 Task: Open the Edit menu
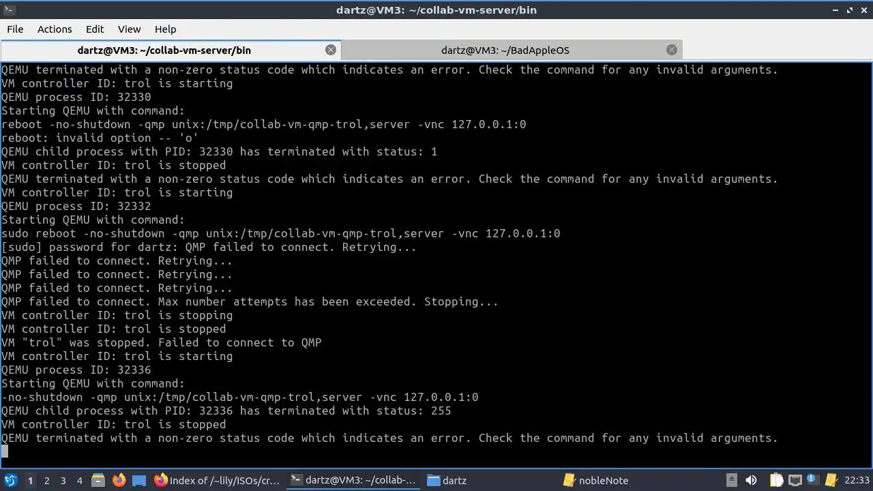[95, 29]
